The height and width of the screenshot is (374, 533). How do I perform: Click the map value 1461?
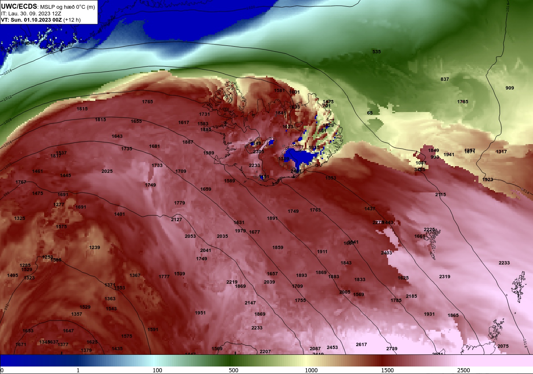37,171
